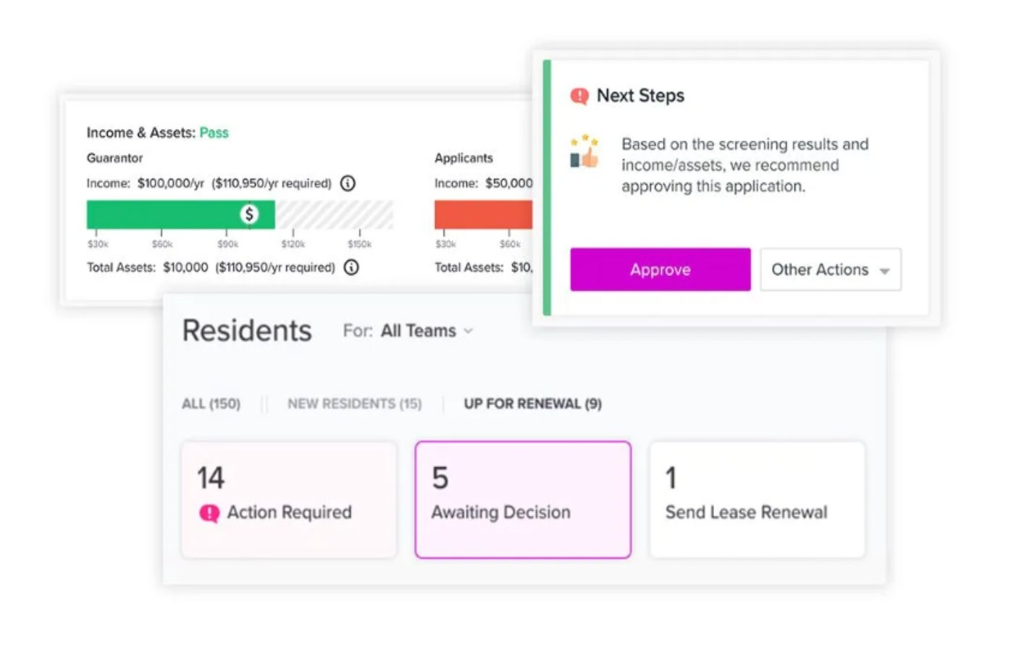Viewport: 1014px width, 652px height.
Task: Click the Pass status label
Action: (214, 133)
